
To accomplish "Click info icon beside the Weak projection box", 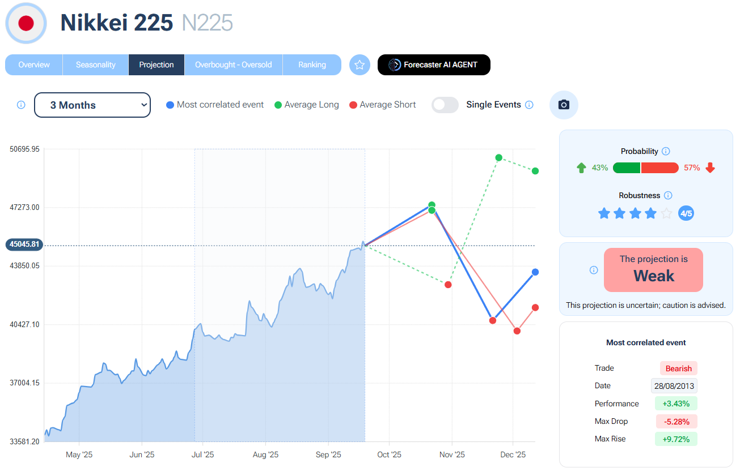I will click(x=594, y=270).
